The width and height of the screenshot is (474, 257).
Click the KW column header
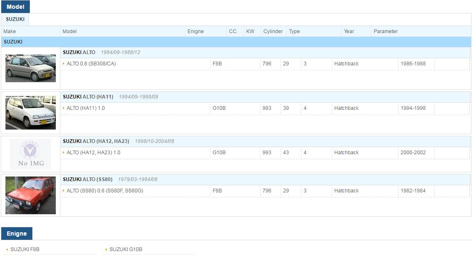[250, 31]
